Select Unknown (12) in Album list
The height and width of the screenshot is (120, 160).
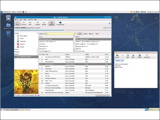coord(93,51)
